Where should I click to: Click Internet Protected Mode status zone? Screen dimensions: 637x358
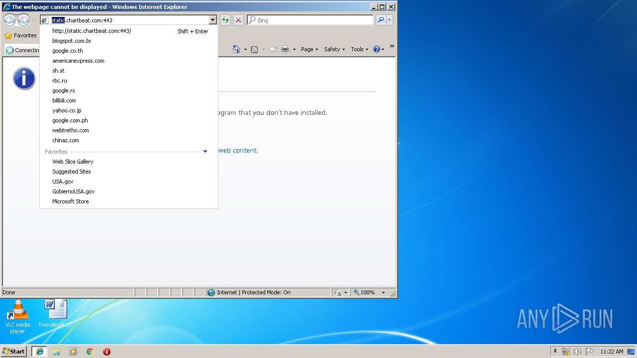coord(268,292)
